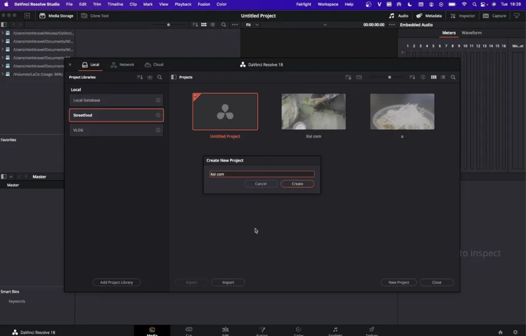Screen dimensions: 526x336
Task: Toggle the Audio panel
Action: [399, 16]
